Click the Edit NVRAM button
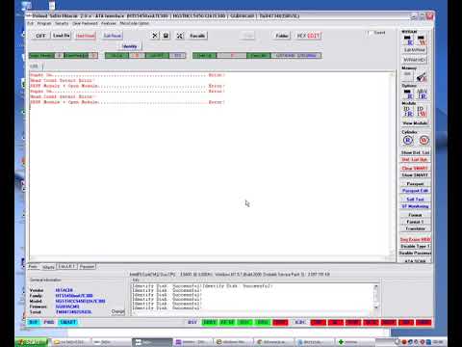The width and height of the screenshot is (462, 347). coord(415,50)
